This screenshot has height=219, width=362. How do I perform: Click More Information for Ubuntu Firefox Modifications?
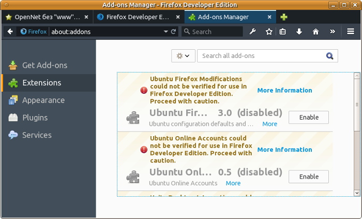[x=284, y=91]
